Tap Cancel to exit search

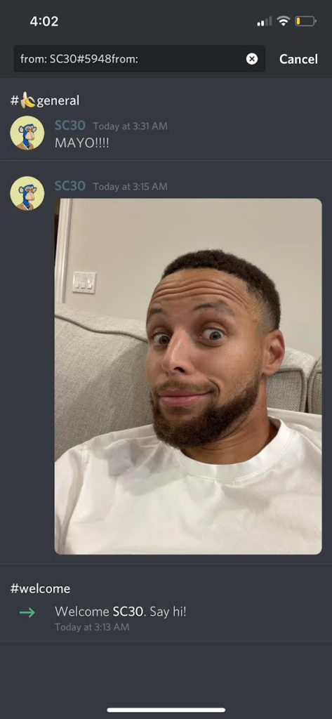coord(298,59)
